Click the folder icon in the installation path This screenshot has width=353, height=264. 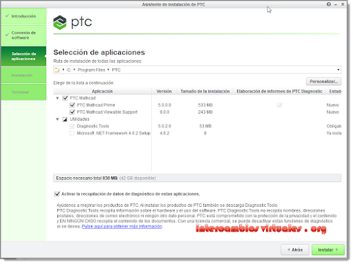pyautogui.click(x=57, y=70)
